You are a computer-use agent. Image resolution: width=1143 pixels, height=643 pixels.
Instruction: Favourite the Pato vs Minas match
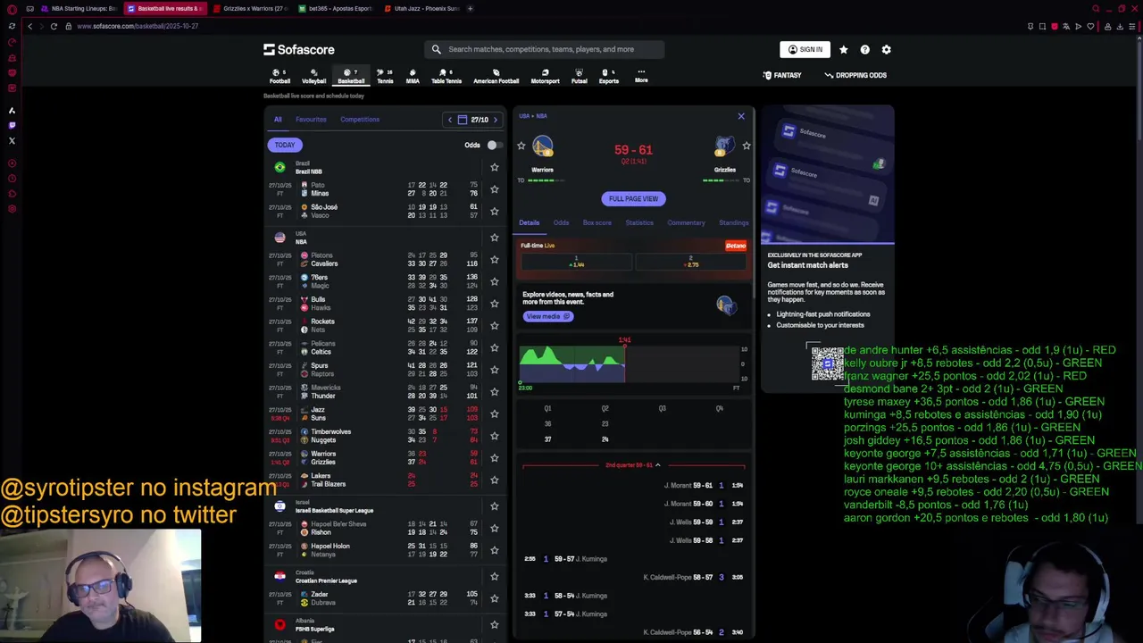coord(494,189)
